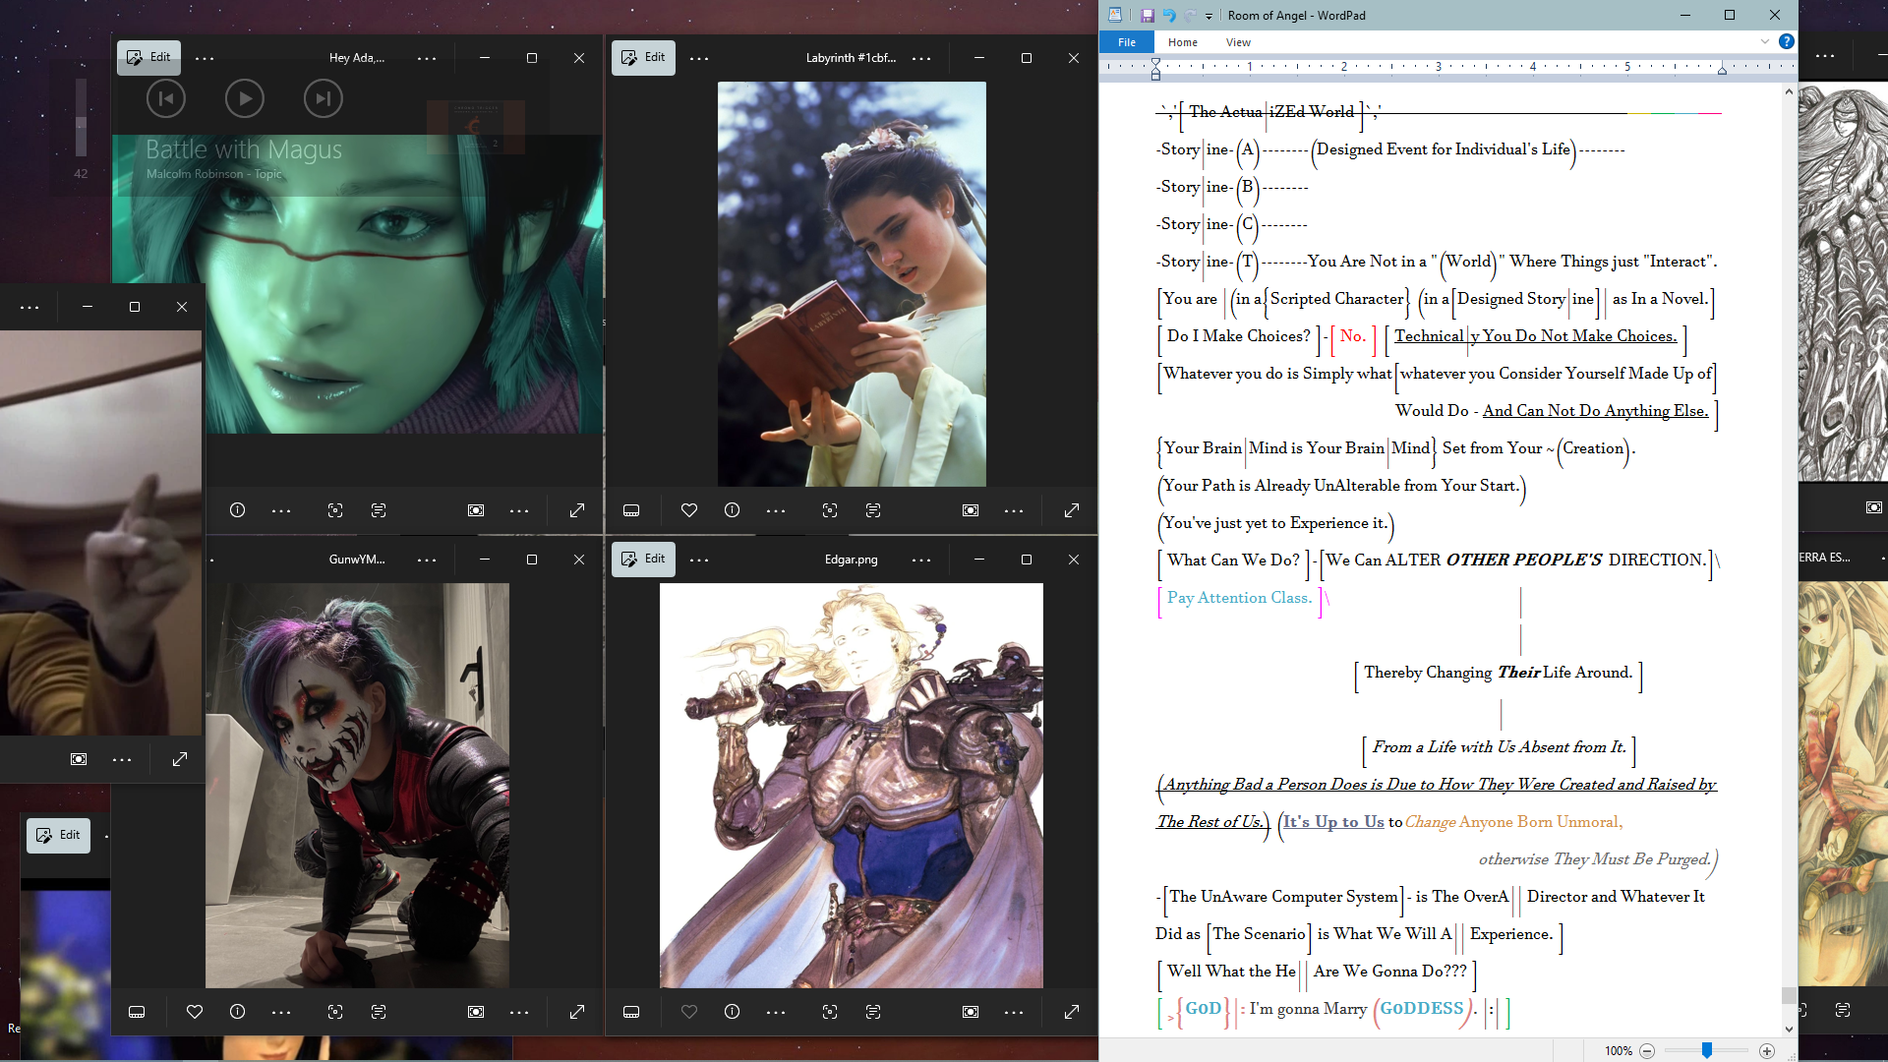Open See more menu beside Labyrinth Edit
The height and width of the screenshot is (1062, 1888).
[699, 59]
